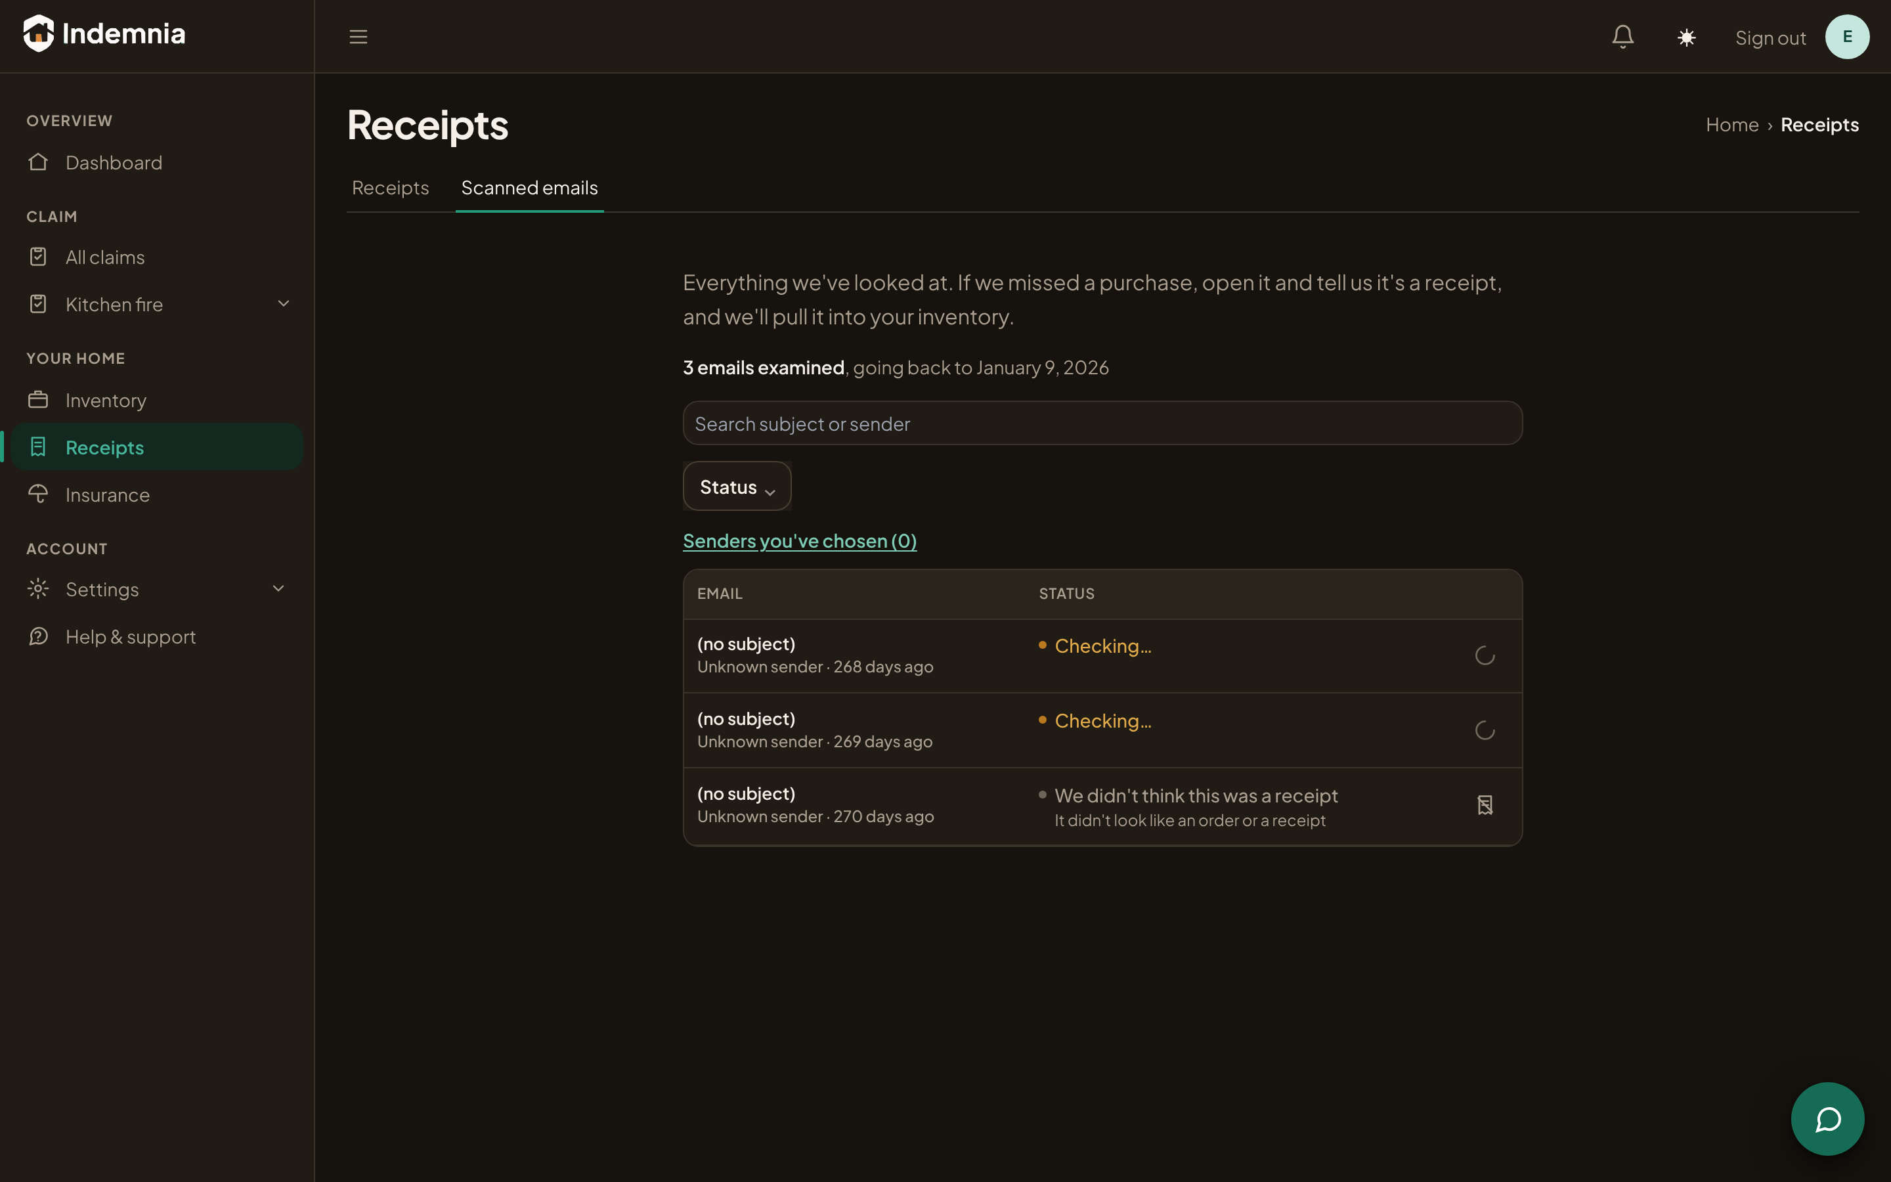The height and width of the screenshot is (1182, 1891).
Task: Click the Settings gear icon
Action: point(38,588)
